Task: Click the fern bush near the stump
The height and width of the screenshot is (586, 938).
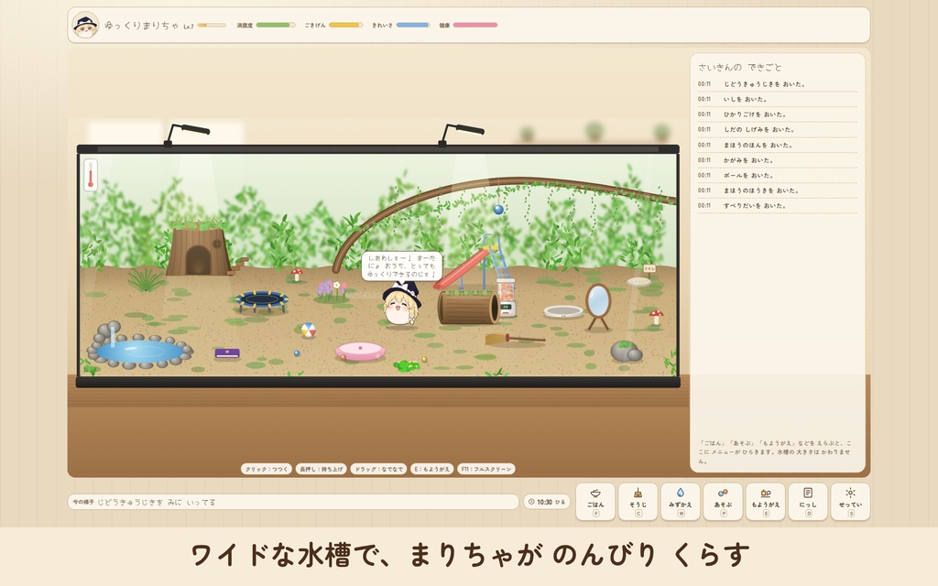Action: 146,279
